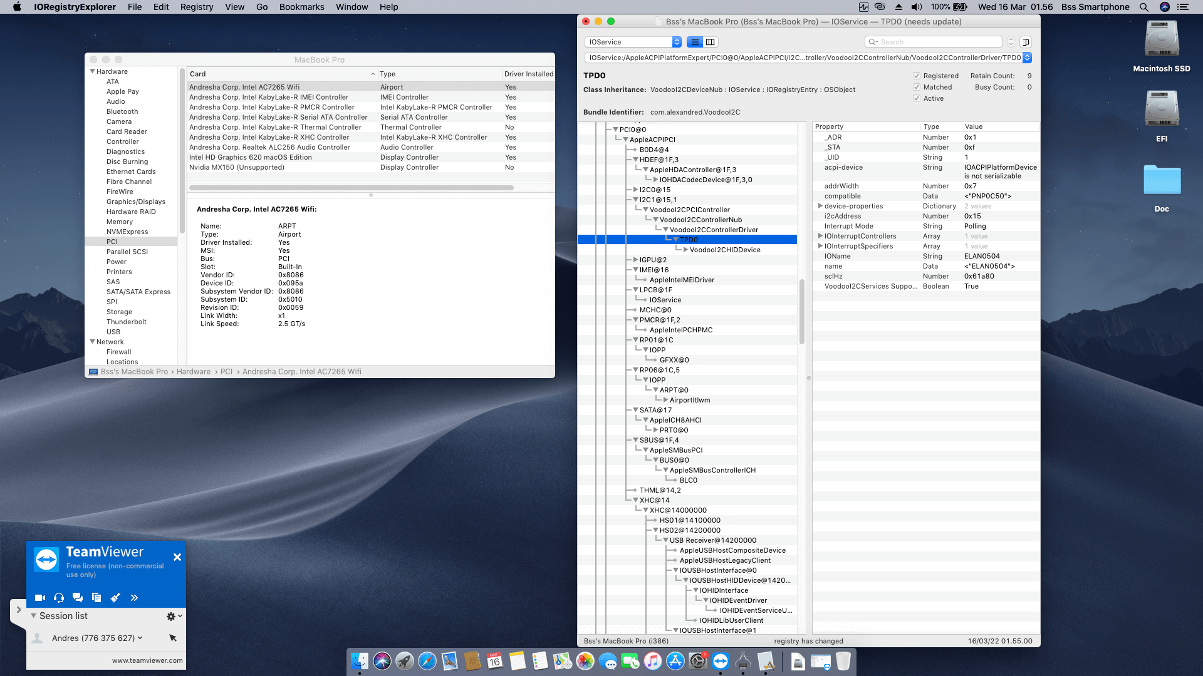Collapse the PCI0@0 tree node
The image size is (1203, 676).
(x=615, y=130)
